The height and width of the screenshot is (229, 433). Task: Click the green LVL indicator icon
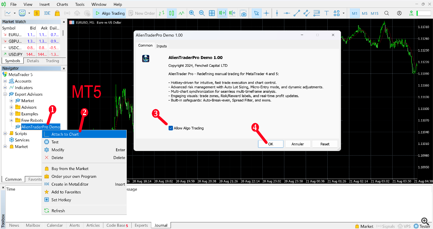pos(411,13)
